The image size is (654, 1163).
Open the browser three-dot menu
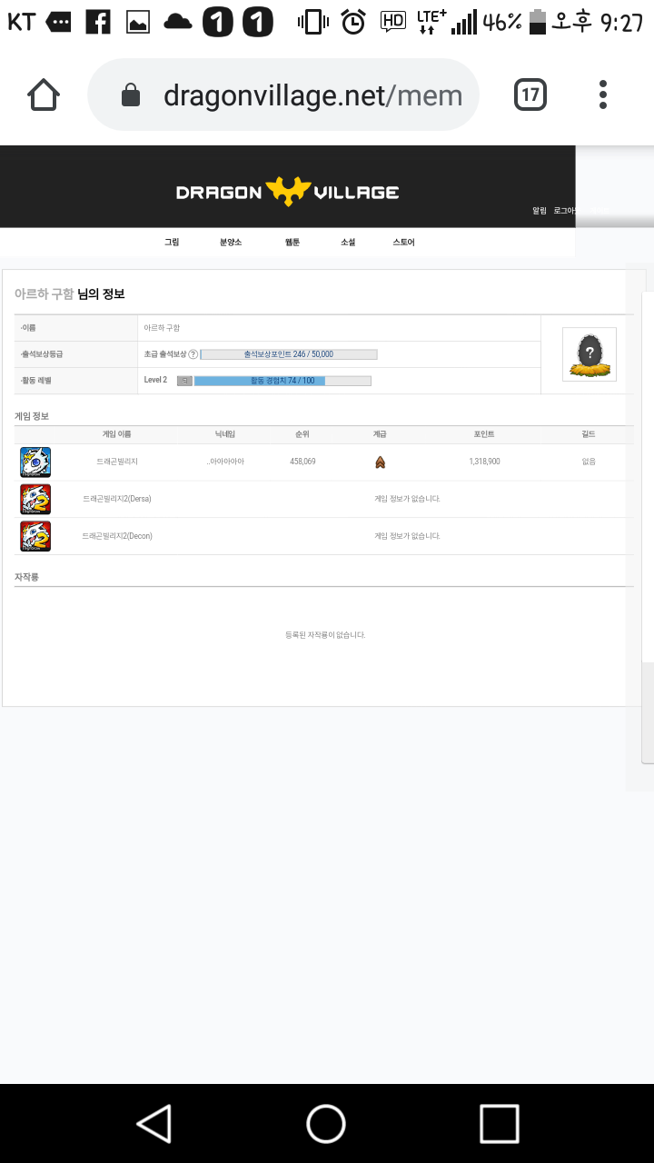[x=603, y=94]
